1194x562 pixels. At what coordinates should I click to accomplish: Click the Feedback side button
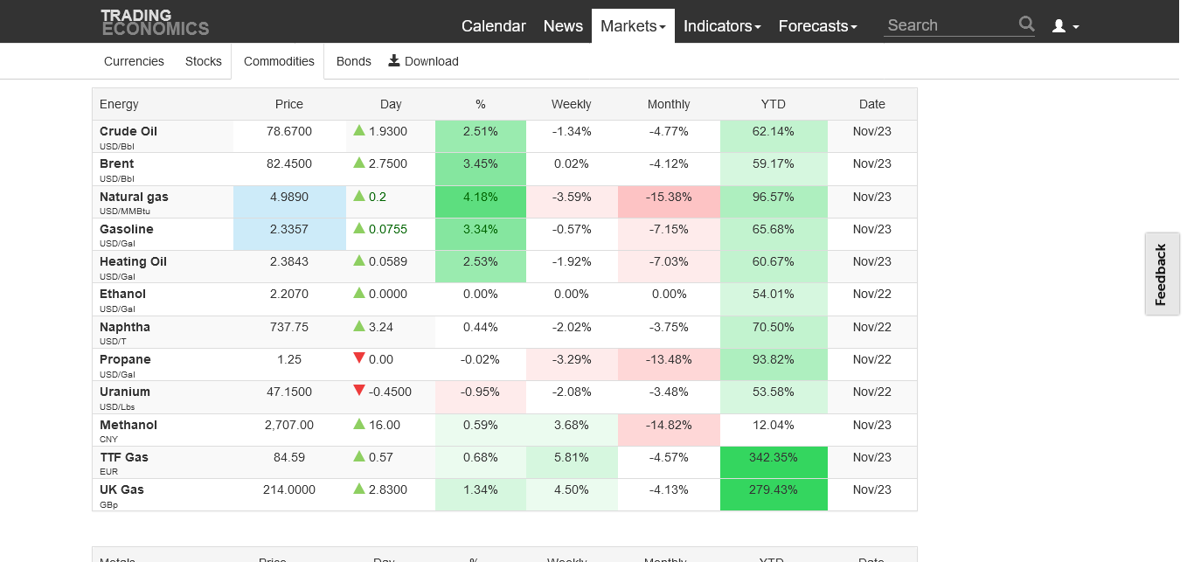(x=1161, y=274)
